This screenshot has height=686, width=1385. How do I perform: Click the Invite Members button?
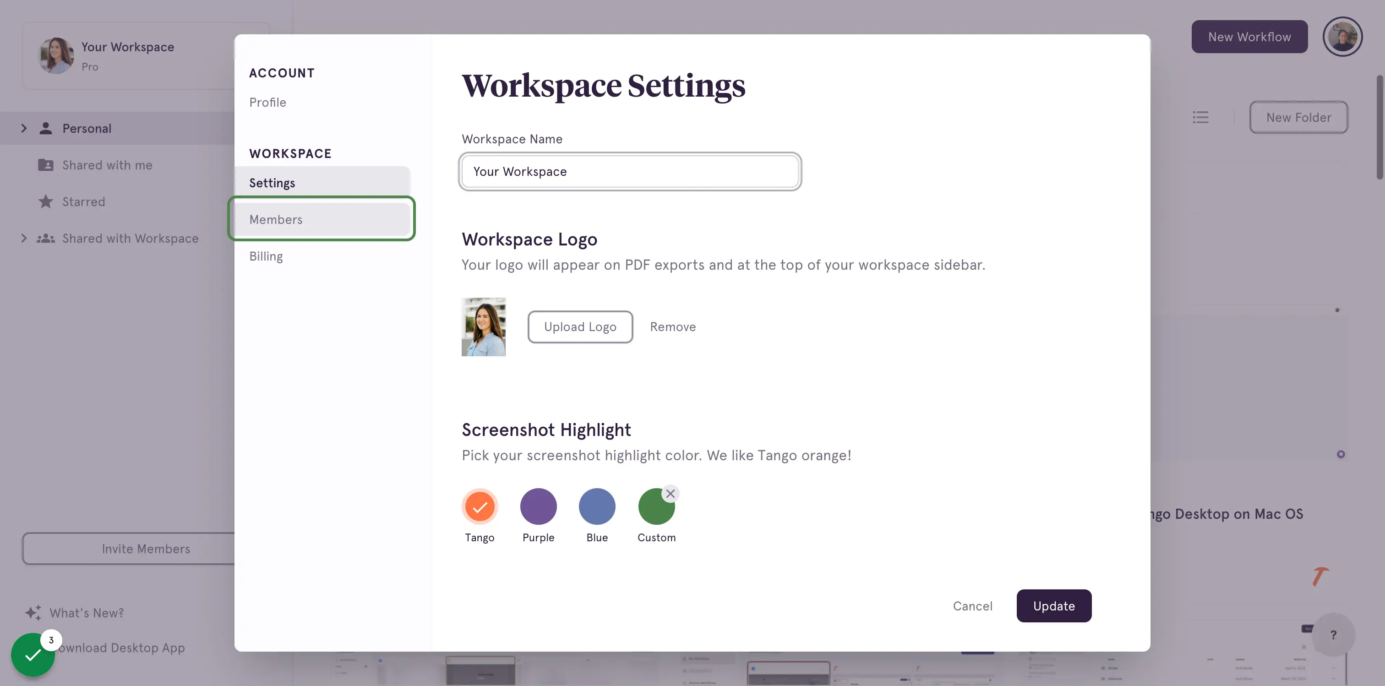click(129, 548)
